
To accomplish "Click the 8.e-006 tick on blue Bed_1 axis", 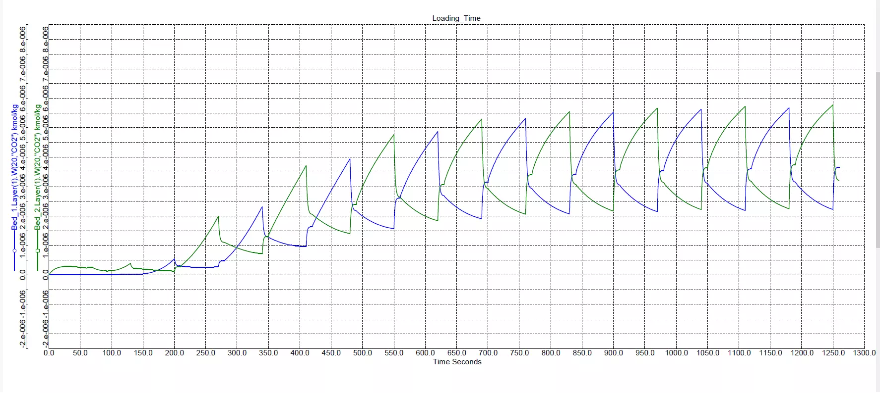I will tap(23, 40).
